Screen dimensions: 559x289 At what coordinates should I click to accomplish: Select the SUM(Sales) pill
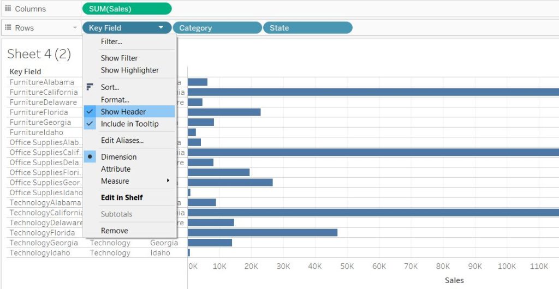127,9
